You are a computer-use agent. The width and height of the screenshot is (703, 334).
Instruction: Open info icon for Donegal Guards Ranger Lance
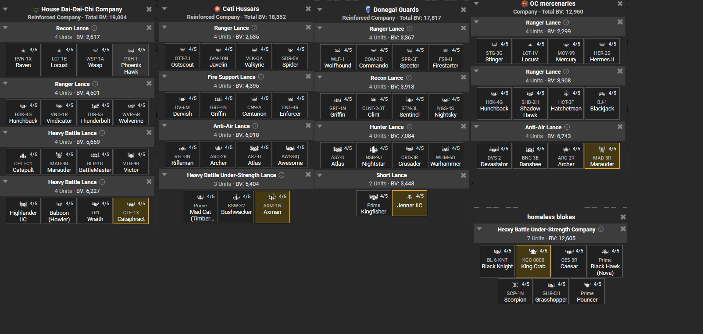[410, 28]
